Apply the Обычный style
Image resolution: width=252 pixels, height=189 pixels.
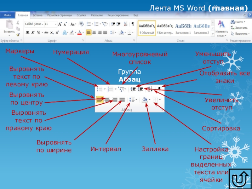pos(147,28)
